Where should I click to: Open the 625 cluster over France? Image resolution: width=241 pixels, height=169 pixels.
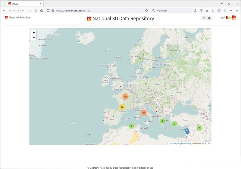tap(125, 97)
